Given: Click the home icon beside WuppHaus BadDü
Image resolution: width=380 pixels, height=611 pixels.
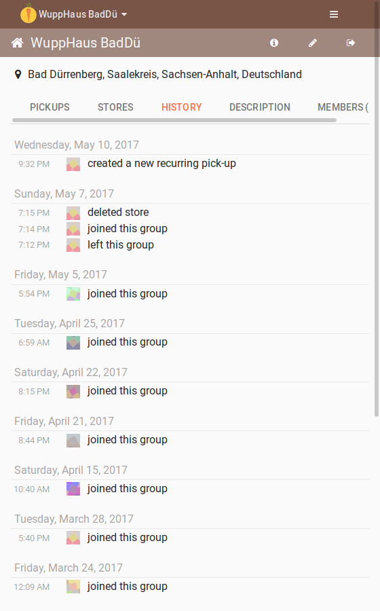Looking at the screenshot, I should 17,43.
